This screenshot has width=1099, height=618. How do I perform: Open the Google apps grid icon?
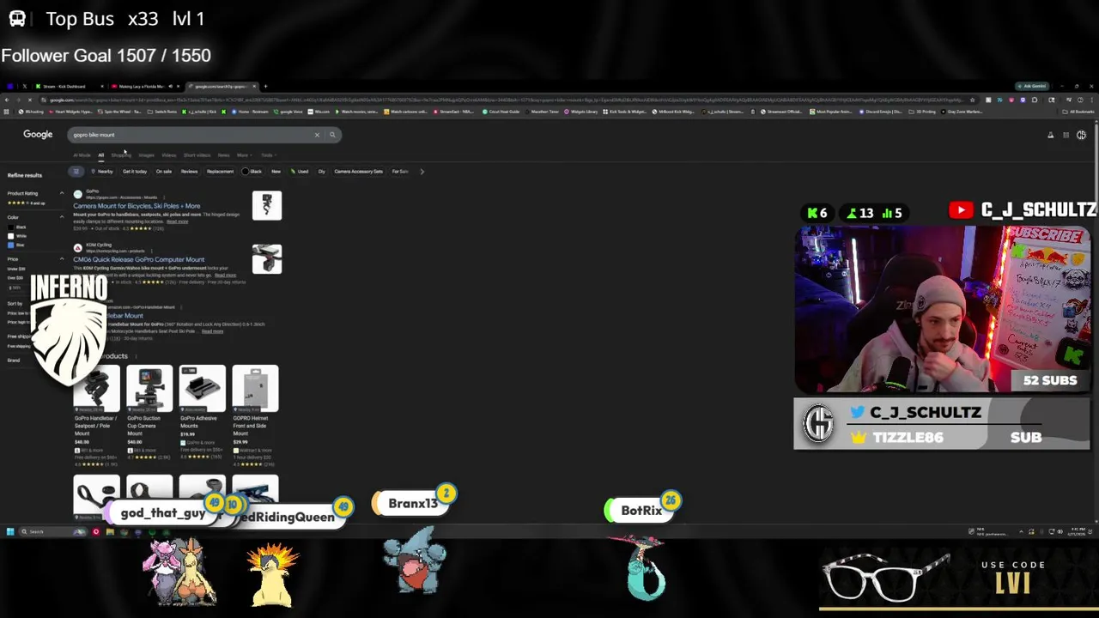1066,135
